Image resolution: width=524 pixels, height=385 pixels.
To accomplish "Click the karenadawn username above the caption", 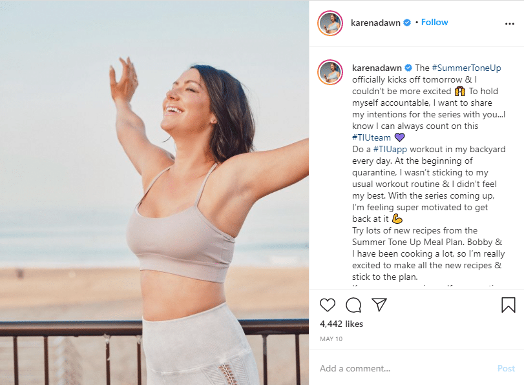I will pos(376,68).
